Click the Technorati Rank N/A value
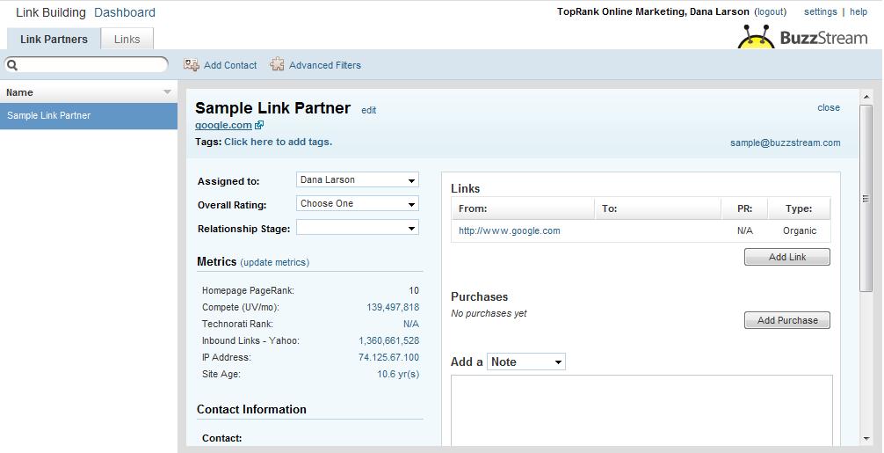Screen dimensions: 884x453 coord(411,324)
